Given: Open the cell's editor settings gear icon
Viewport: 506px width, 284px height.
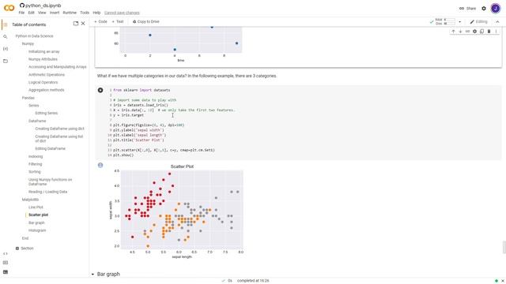Looking at the screenshot, I should tap(474, 32).
